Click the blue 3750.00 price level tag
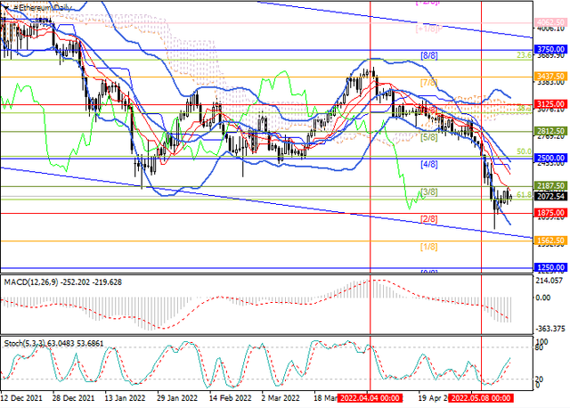 551,50
